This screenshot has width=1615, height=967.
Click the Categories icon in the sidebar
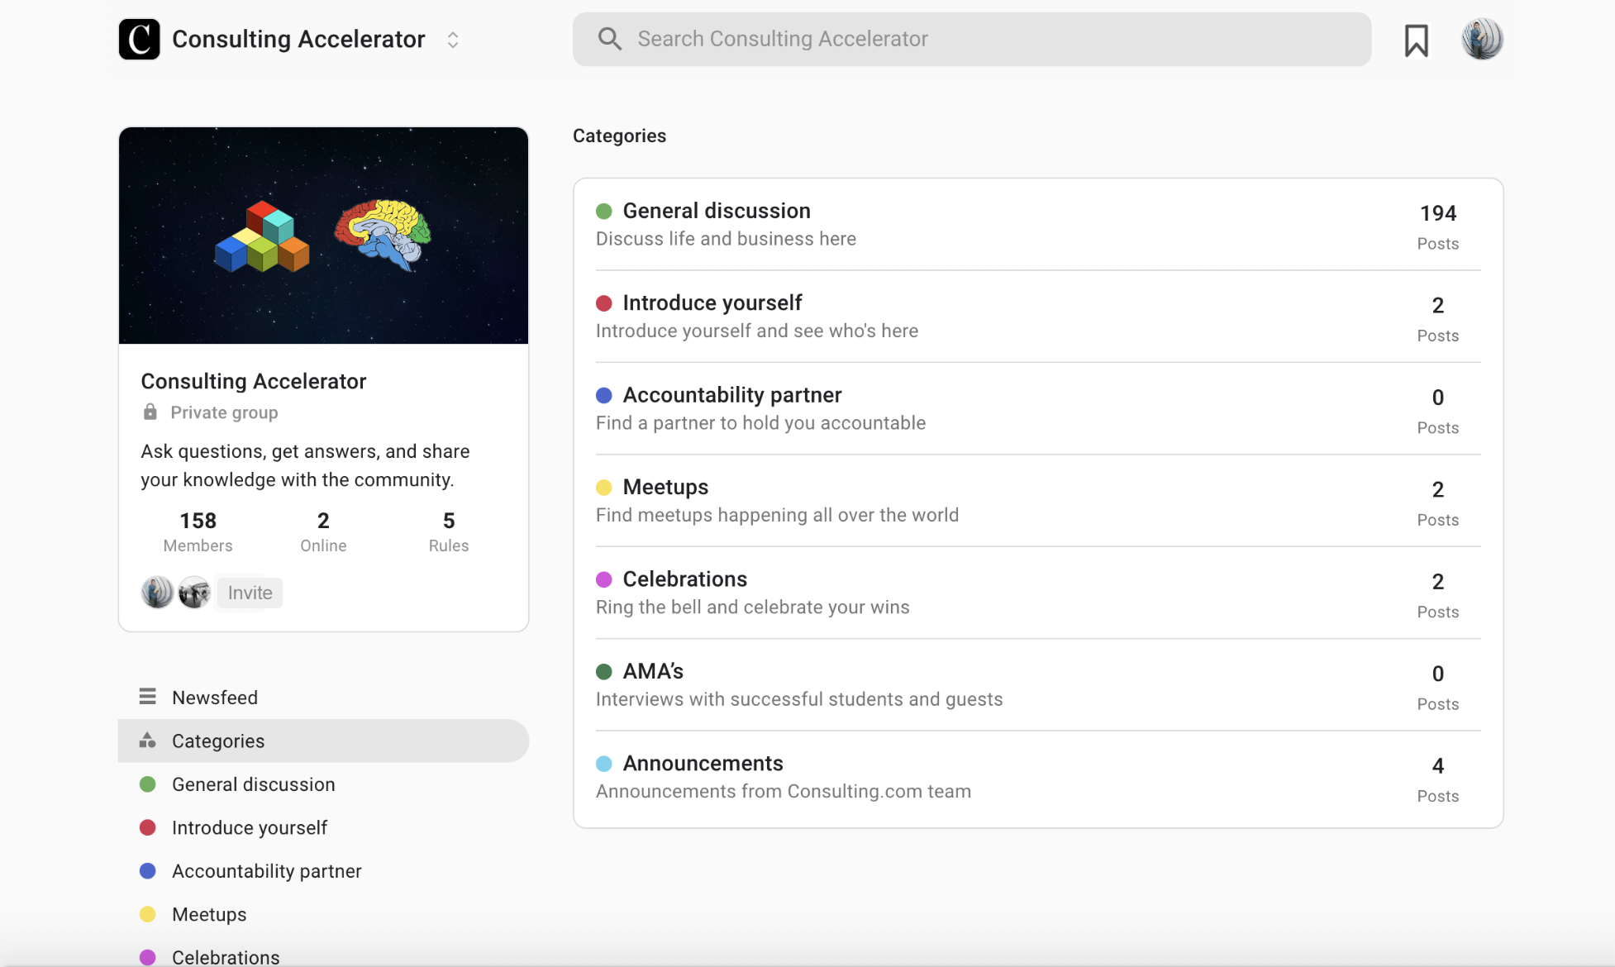pyautogui.click(x=147, y=741)
